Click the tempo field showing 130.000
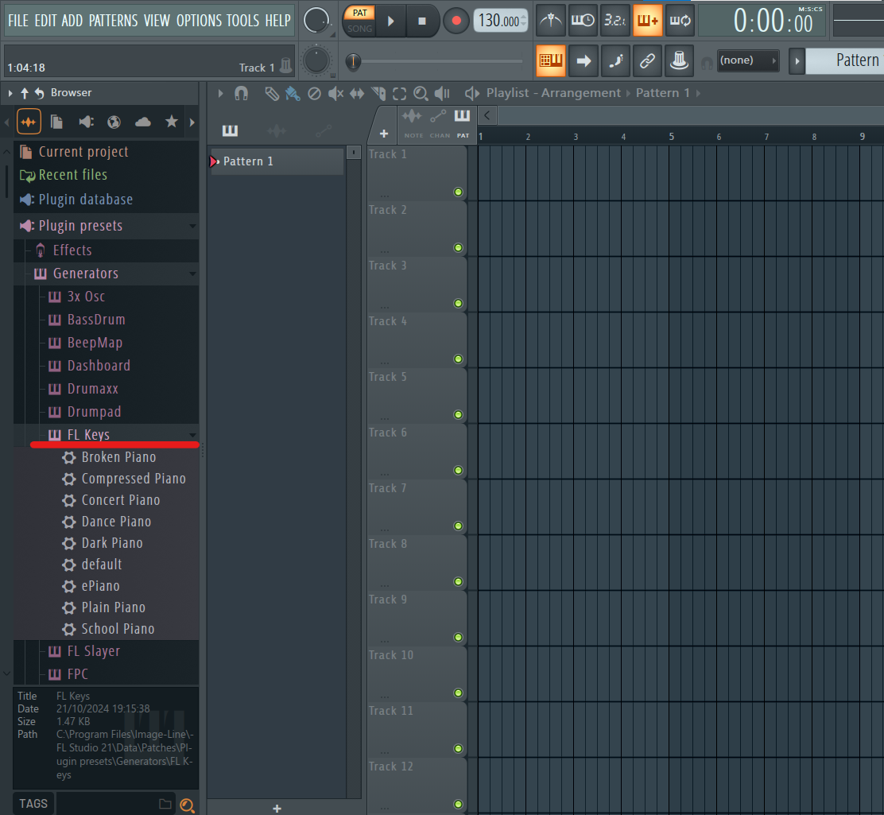The width and height of the screenshot is (884, 815). [501, 21]
